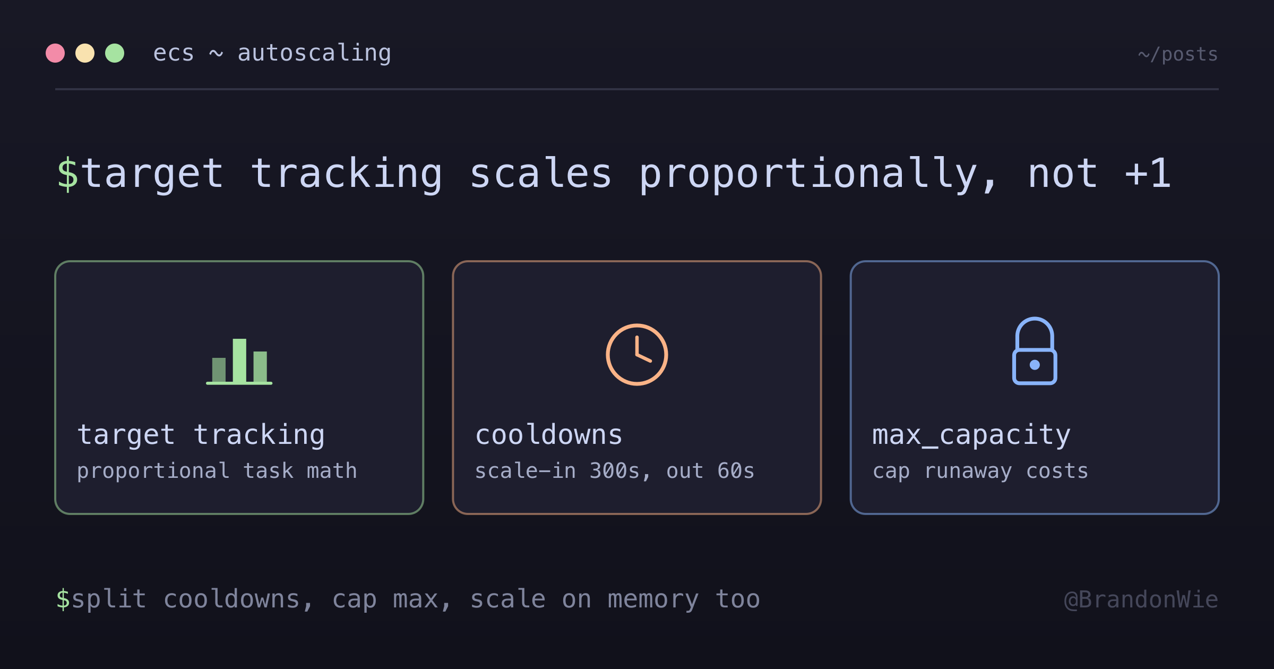
Task: Click the blue padlock icon
Action: tap(1035, 351)
